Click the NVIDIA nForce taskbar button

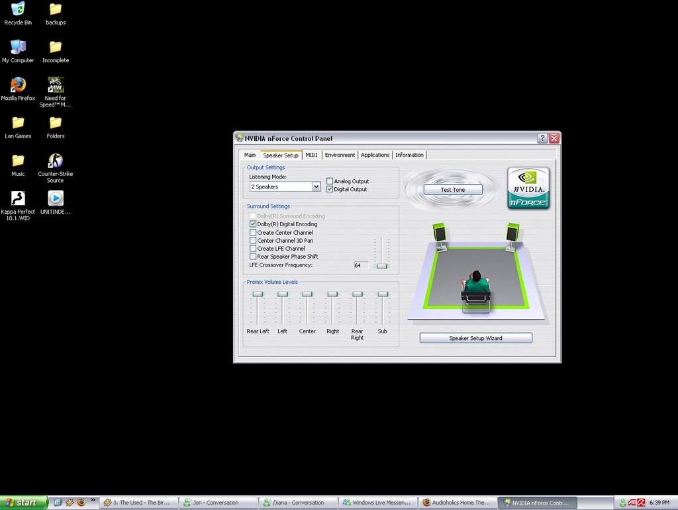(538, 503)
